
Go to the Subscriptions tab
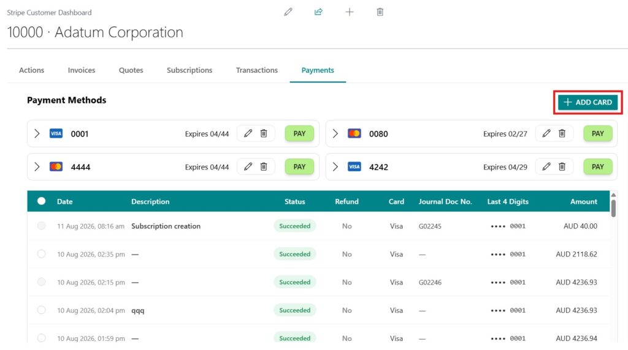point(190,70)
